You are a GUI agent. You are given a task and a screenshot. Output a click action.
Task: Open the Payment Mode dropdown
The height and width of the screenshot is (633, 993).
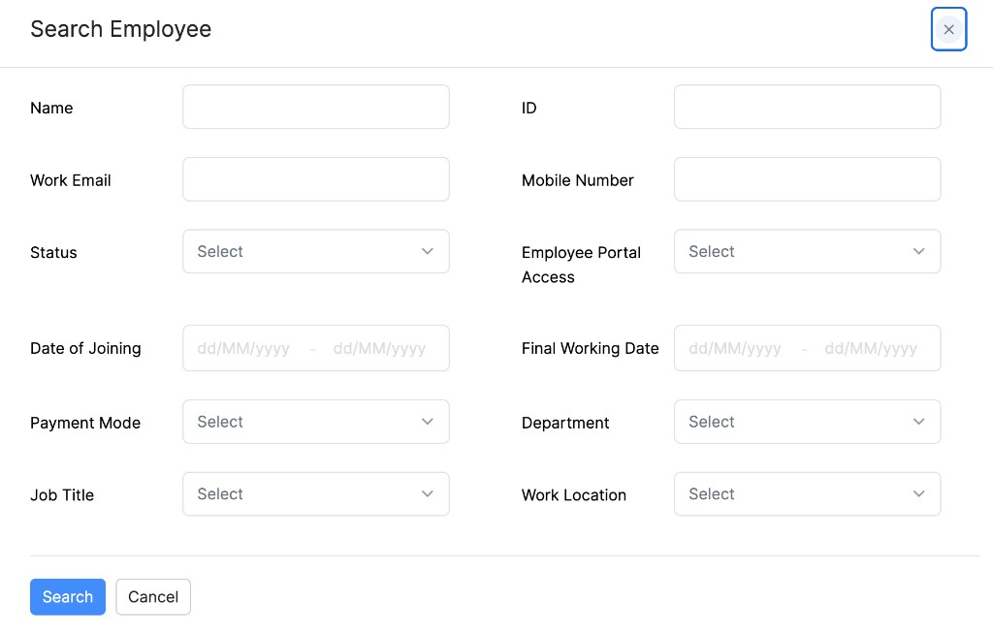tap(316, 422)
